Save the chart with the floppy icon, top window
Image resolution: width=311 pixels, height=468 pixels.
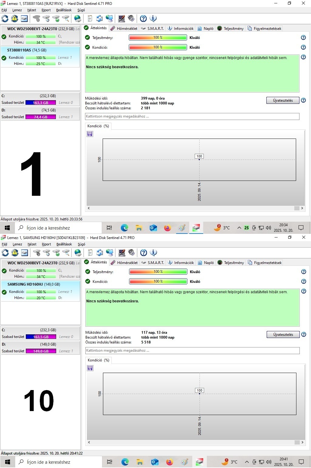90,134
